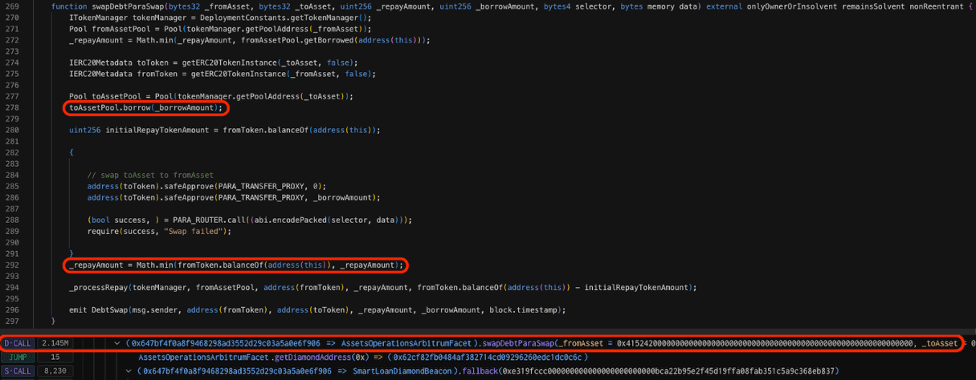Click the "swap toAsset to fromAsset" comment
The image size is (976, 380).
pyautogui.click(x=150, y=175)
